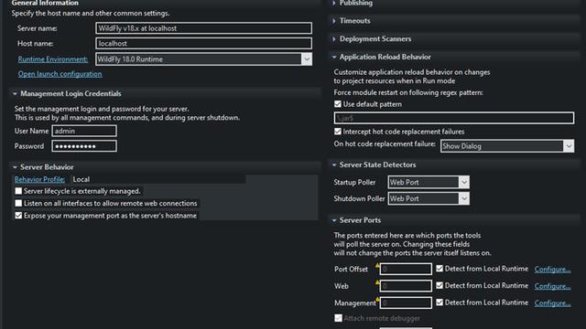Click the Host name input field
586x329 pixels.
tap(203, 44)
